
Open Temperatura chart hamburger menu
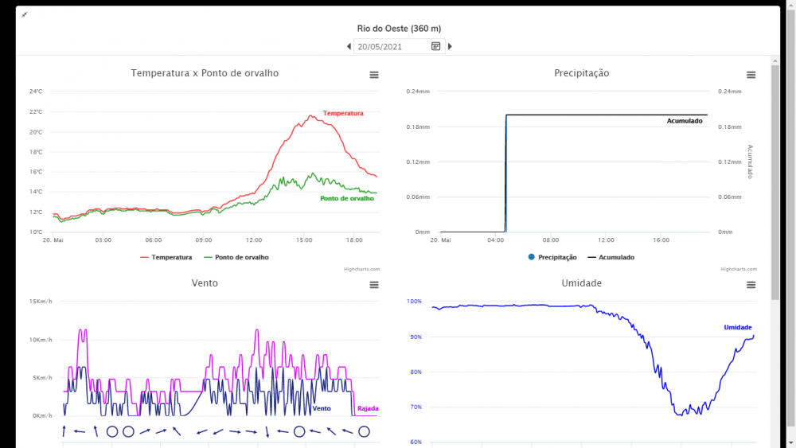(x=374, y=75)
